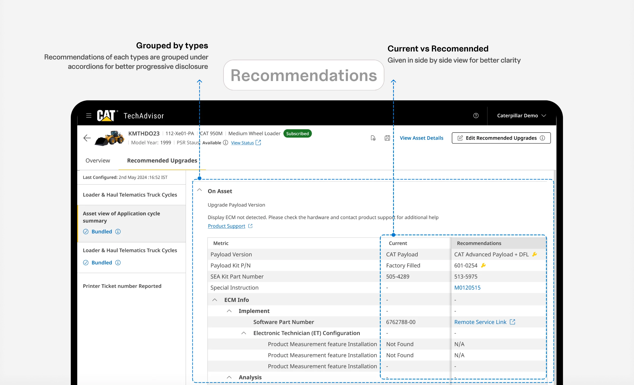Click Edit Recommended Upgrades button
Screen dimensions: 634x385
pyautogui.click(x=501, y=138)
